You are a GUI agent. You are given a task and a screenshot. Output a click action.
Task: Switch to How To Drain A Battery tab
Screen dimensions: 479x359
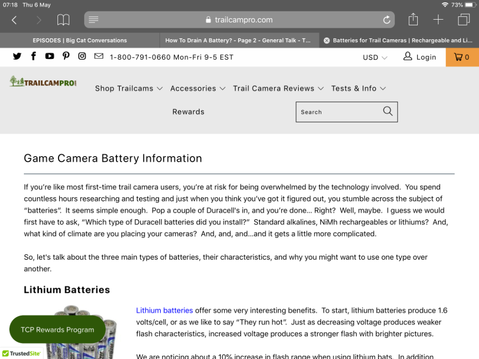click(239, 40)
